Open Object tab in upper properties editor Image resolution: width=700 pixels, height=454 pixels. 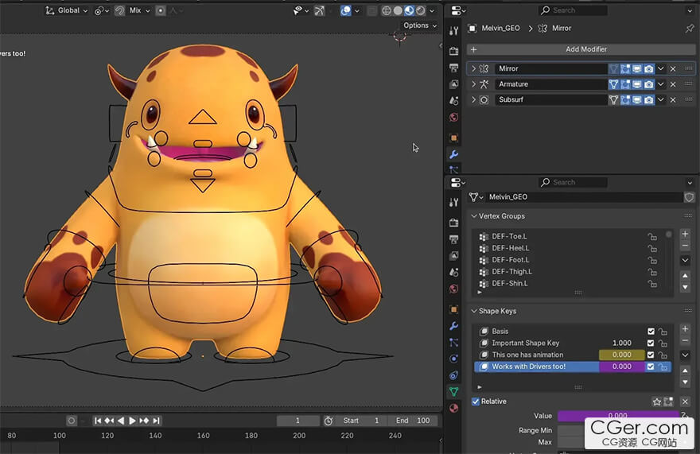point(453,138)
